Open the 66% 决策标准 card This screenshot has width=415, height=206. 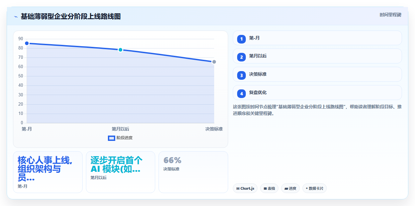(193, 172)
